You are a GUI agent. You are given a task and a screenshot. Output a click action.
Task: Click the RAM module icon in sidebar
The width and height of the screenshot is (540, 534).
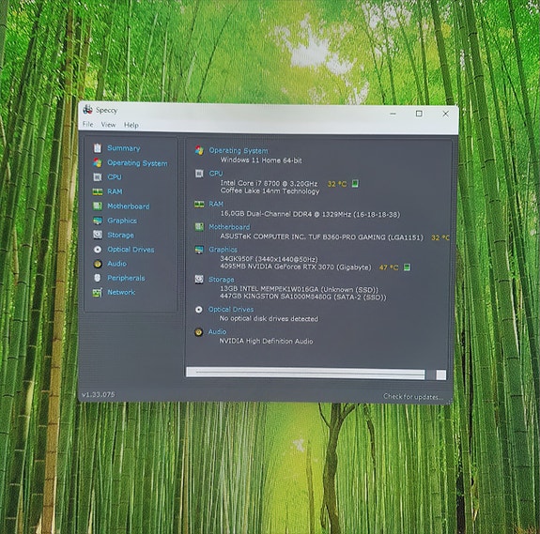pos(98,191)
